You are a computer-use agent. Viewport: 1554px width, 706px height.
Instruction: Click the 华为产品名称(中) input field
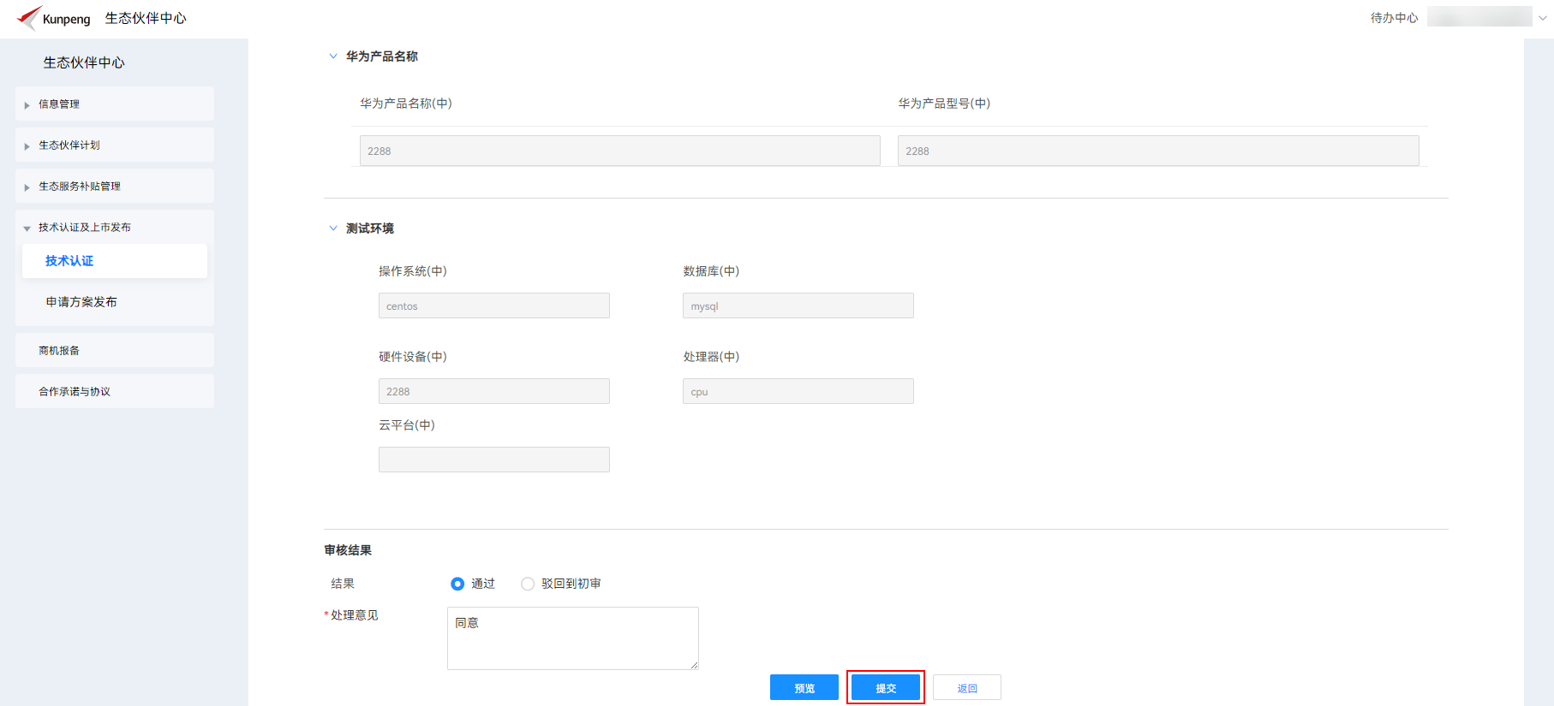620,151
